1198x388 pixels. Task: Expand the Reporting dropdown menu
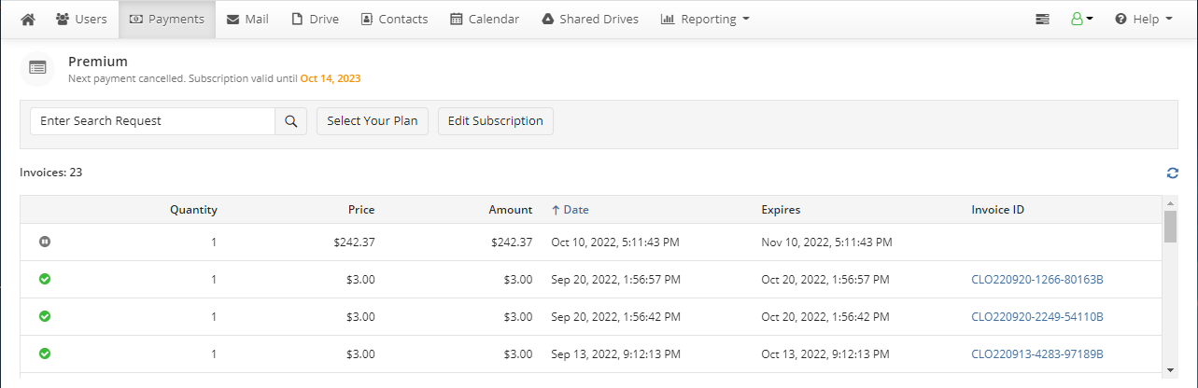click(x=705, y=19)
